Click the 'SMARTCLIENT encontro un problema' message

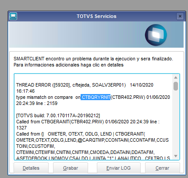tap(93, 59)
